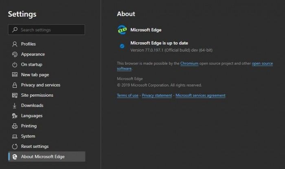Click the About heading
The image size is (285, 169).
click(x=126, y=14)
